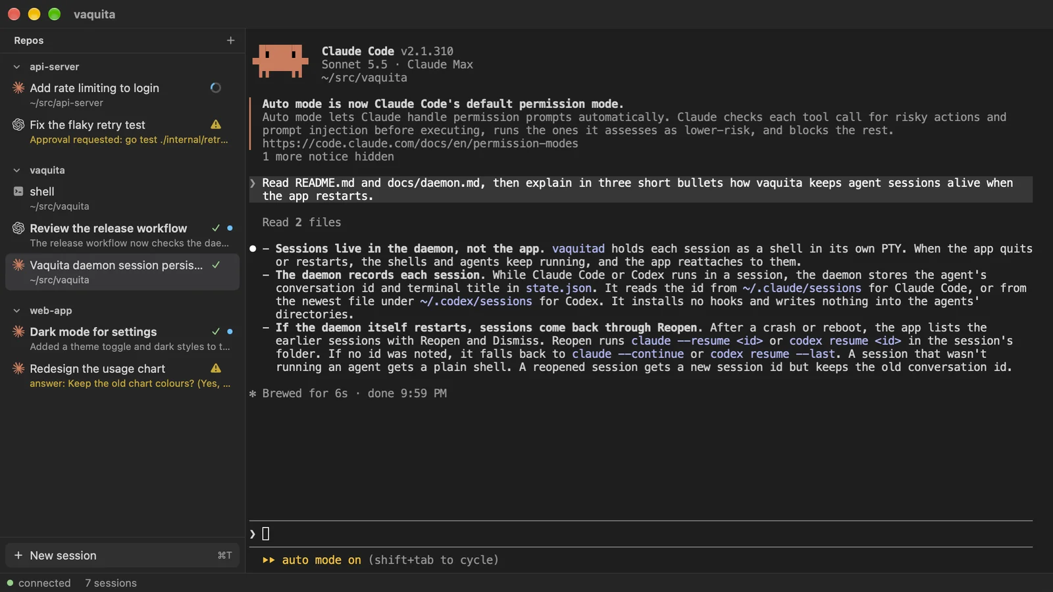This screenshot has height=592, width=1053.
Task: Add a repo with the plus icon
Action: point(230,41)
